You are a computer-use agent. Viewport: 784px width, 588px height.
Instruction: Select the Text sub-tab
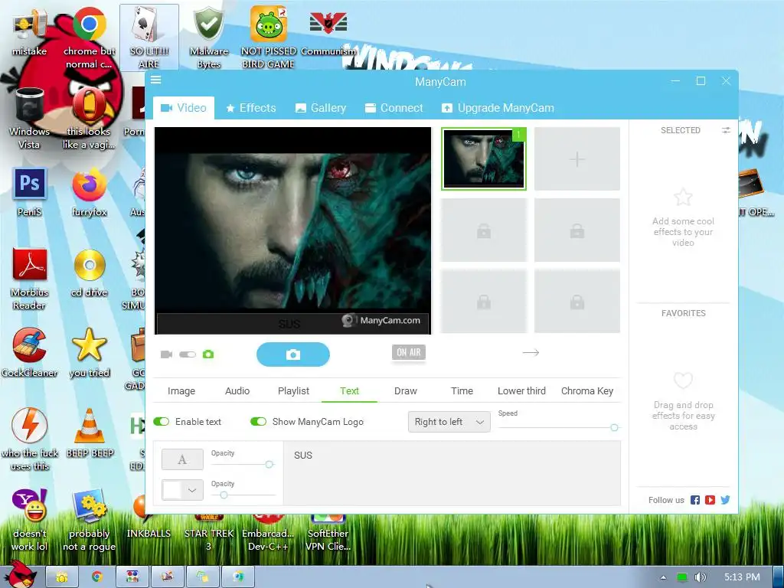pos(349,391)
